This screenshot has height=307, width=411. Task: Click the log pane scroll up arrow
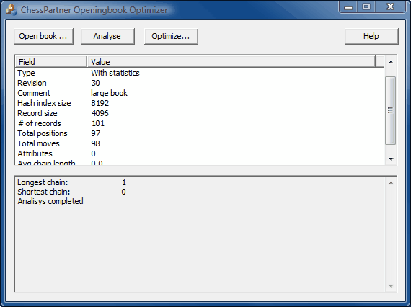pyautogui.click(x=391, y=183)
